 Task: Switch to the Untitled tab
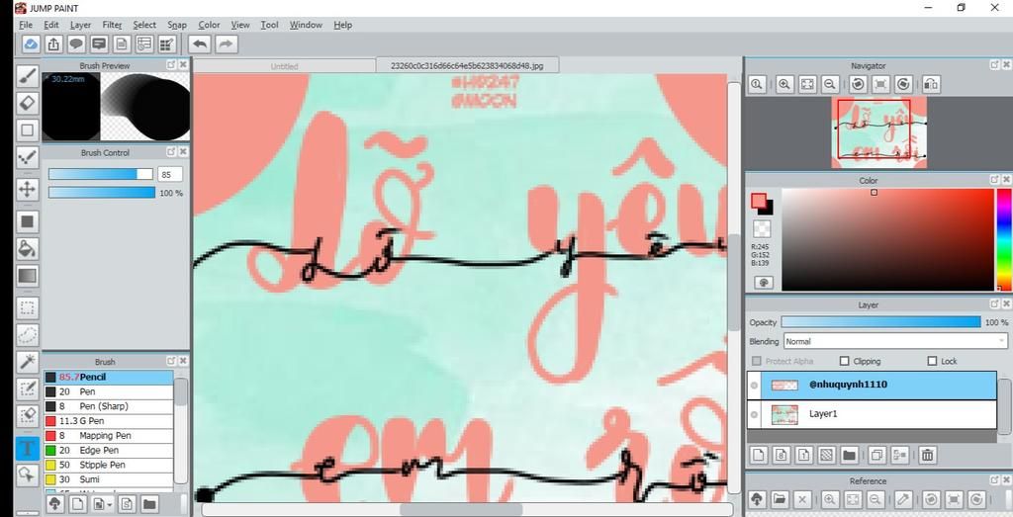pos(284,66)
